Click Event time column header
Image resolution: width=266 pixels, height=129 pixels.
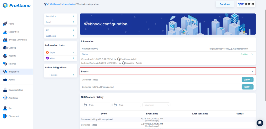point(152,114)
